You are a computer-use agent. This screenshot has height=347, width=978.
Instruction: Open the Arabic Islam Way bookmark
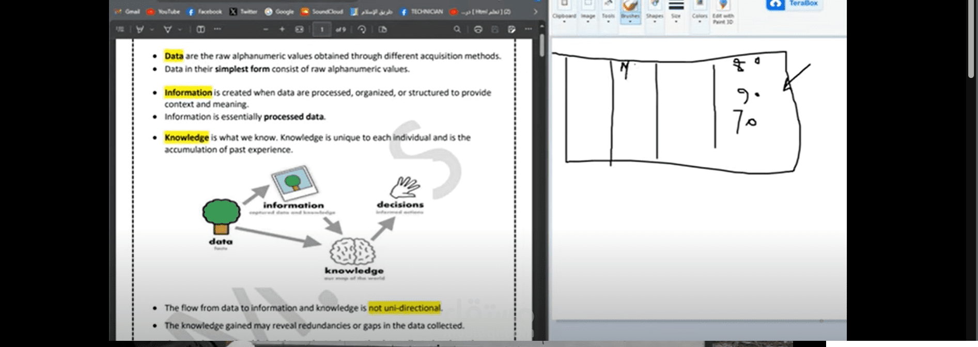click(371, 11)
